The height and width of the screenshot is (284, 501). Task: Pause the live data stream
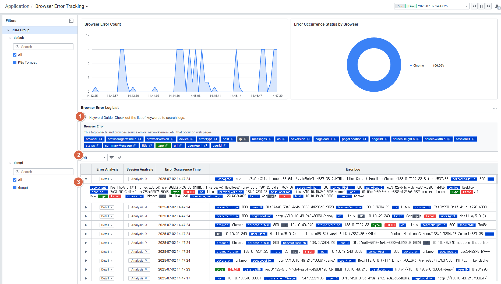481,6
